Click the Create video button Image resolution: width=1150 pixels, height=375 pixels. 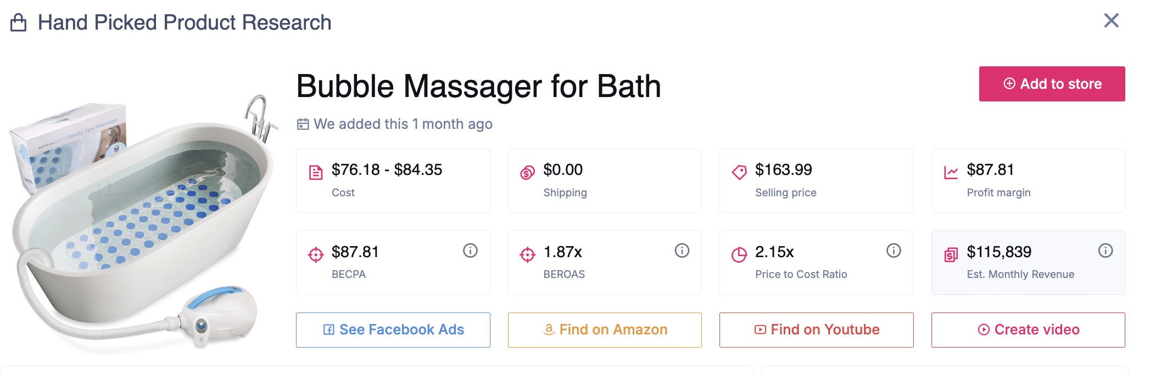[1028, 329]
